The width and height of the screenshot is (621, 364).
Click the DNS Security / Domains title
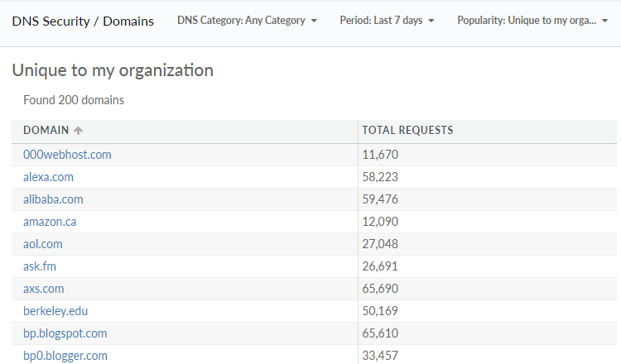click(83, 21)
